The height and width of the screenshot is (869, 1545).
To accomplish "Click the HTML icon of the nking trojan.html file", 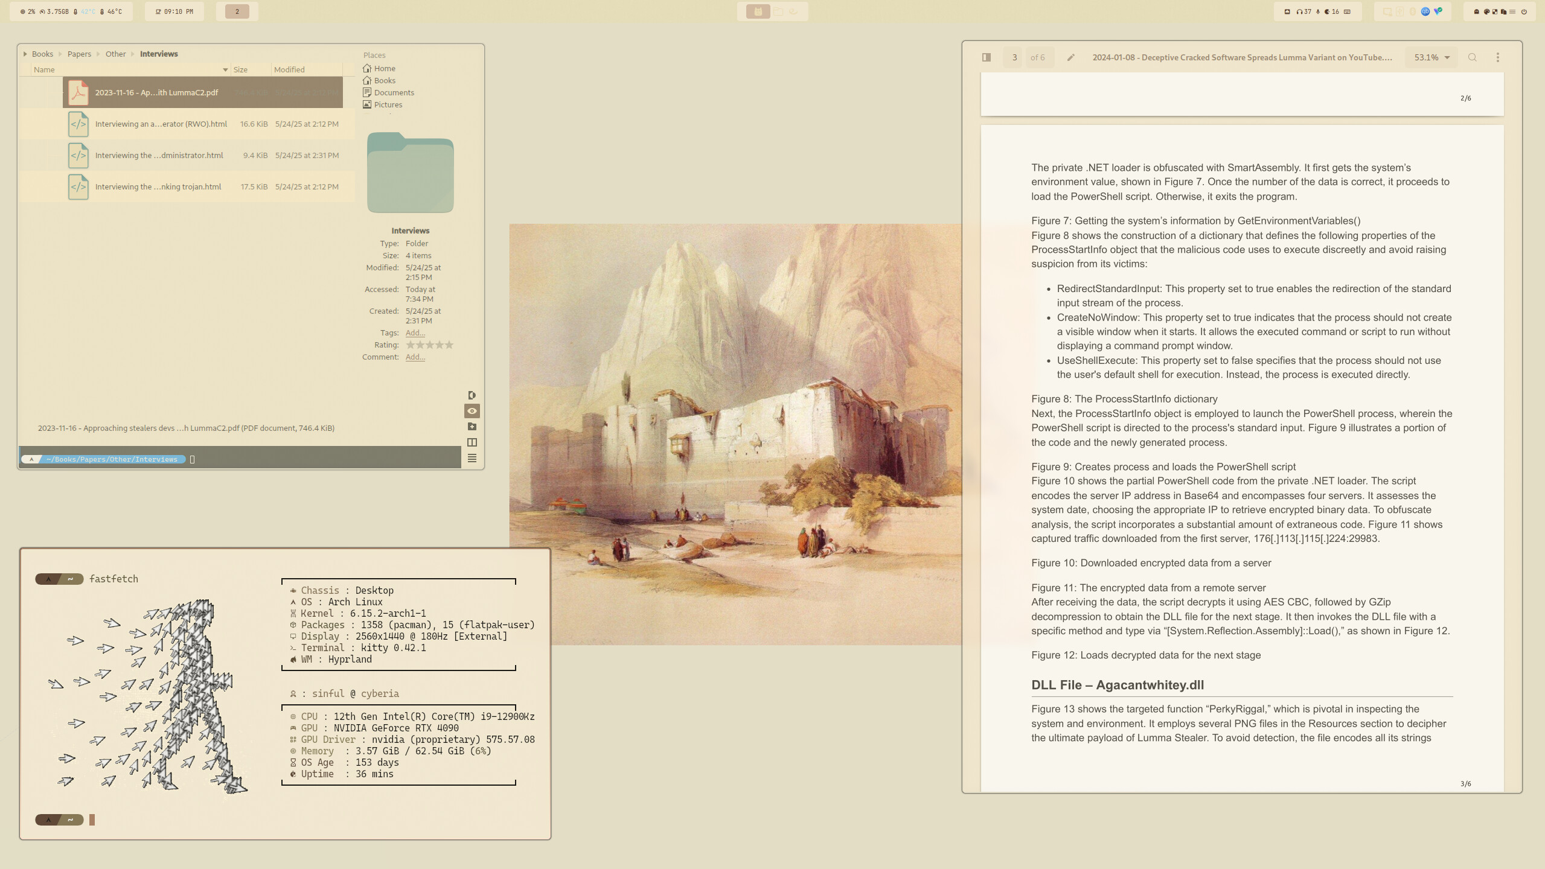I will pos(78,186).
